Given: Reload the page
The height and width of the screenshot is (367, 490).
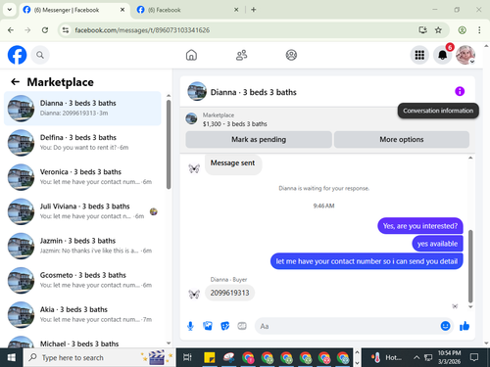Looking at the screenshot, I should coord(45,30).
